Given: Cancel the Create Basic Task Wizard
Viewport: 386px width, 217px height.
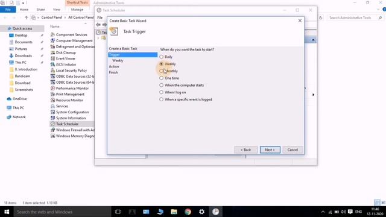Looking at the screenshot, I should point(293,150).
